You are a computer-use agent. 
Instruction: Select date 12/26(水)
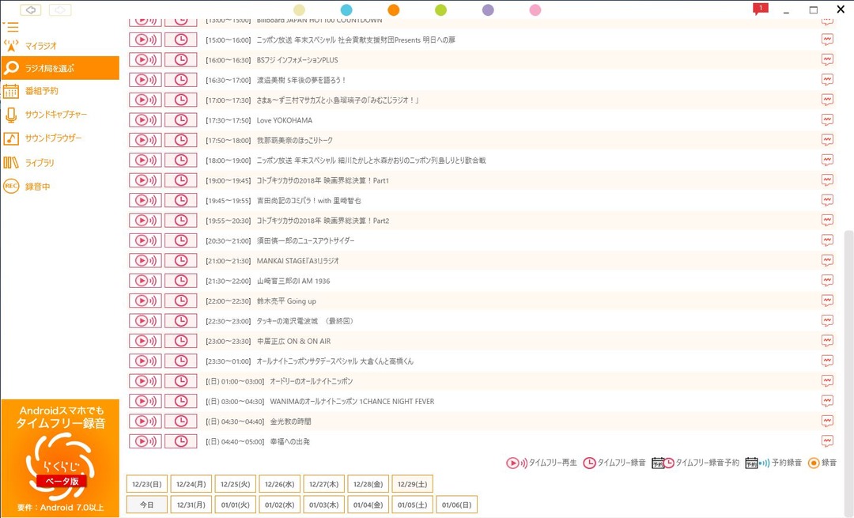click(x=279, y=484)
